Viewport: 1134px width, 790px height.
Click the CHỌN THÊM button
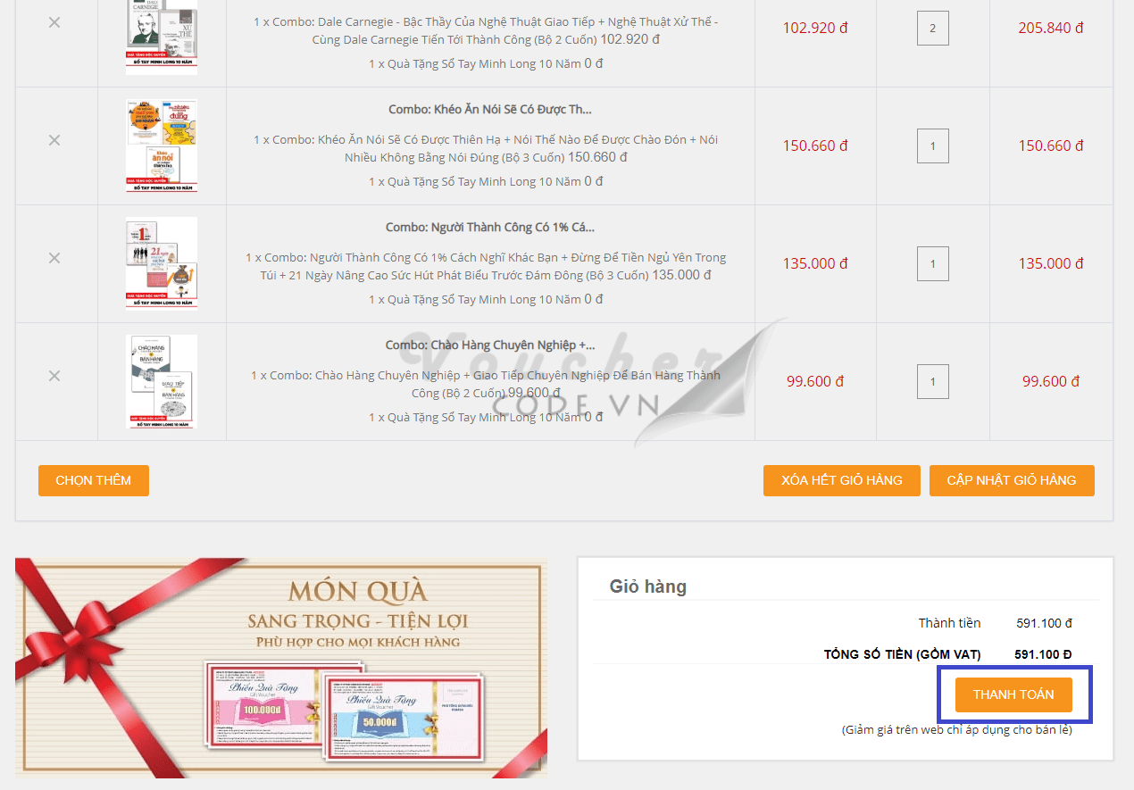[94, 480]
